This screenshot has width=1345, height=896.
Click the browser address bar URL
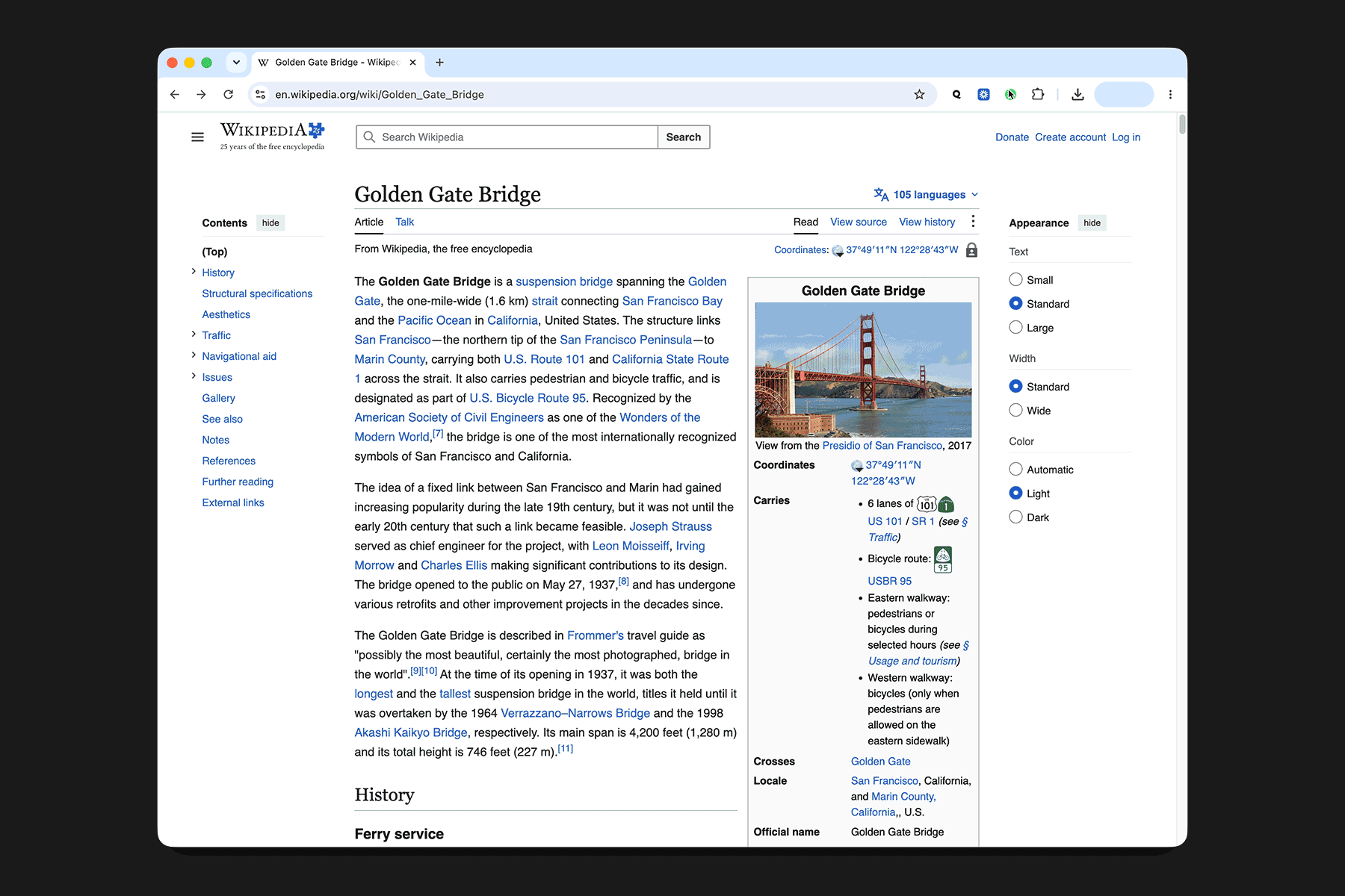(379, 95)
